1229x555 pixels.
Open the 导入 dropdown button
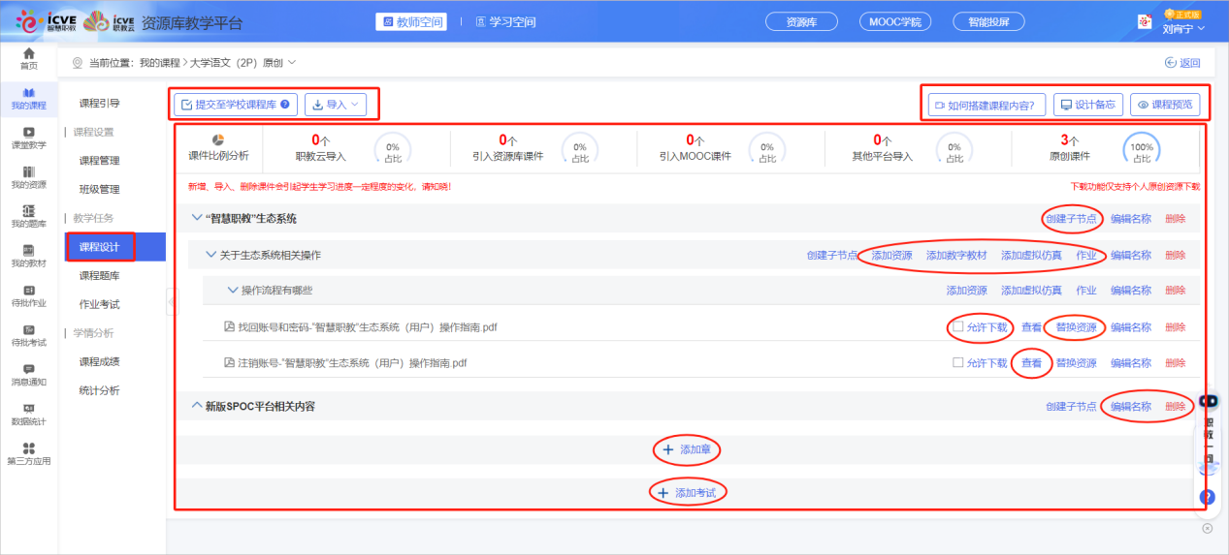336,105
